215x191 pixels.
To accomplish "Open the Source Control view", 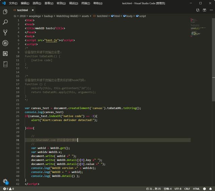I will (5, 33).
